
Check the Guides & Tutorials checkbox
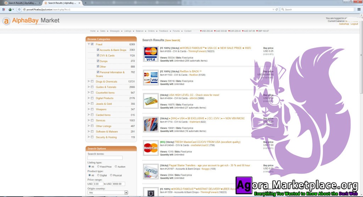pos(92,87)
